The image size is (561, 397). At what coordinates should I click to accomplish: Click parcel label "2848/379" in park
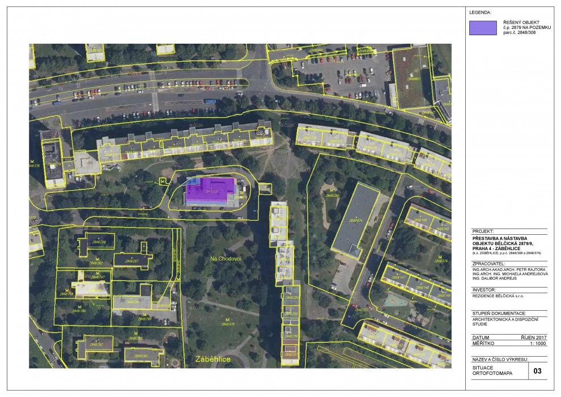(228, 324)
